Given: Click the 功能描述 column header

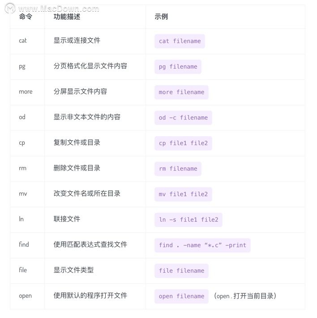Looking at the screenshot, I should pyautogui.click(x=67, y=17).
